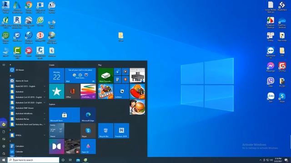Viewport: 291px width, 163px height.
Task: Open Task View on the taskbar
Action: click(70, 160)
